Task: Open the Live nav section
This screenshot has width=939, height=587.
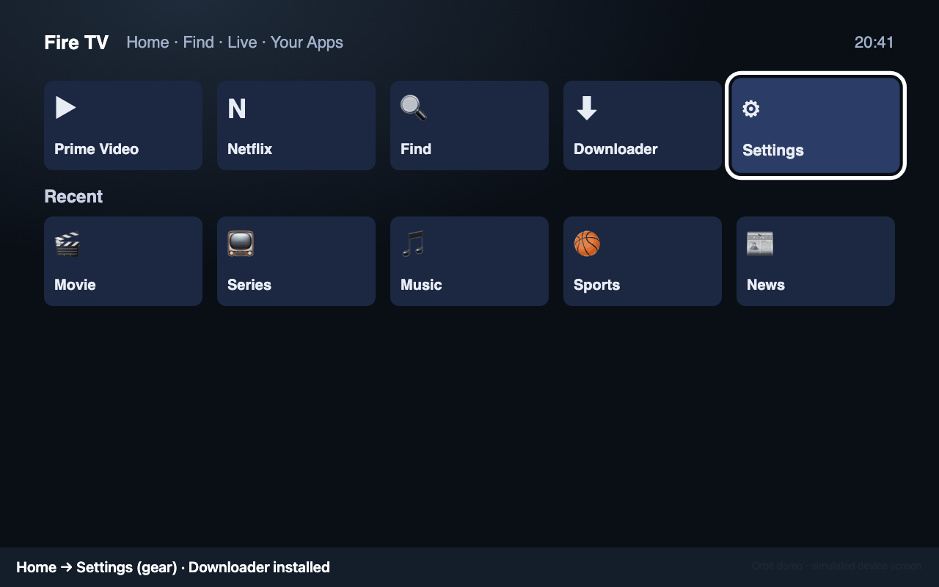Action: coord(242,43)
